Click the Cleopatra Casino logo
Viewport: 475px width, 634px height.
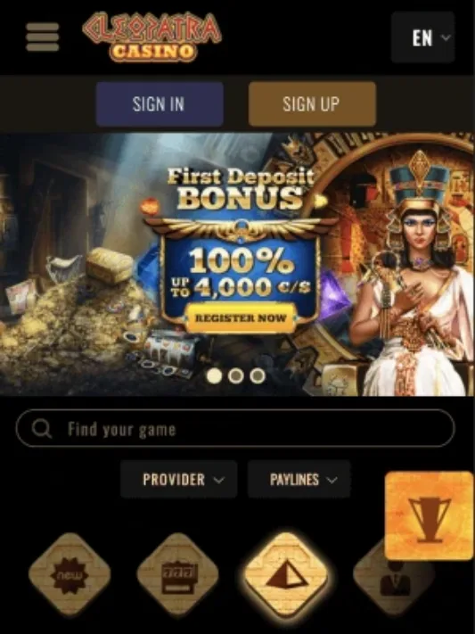[152, 37]
